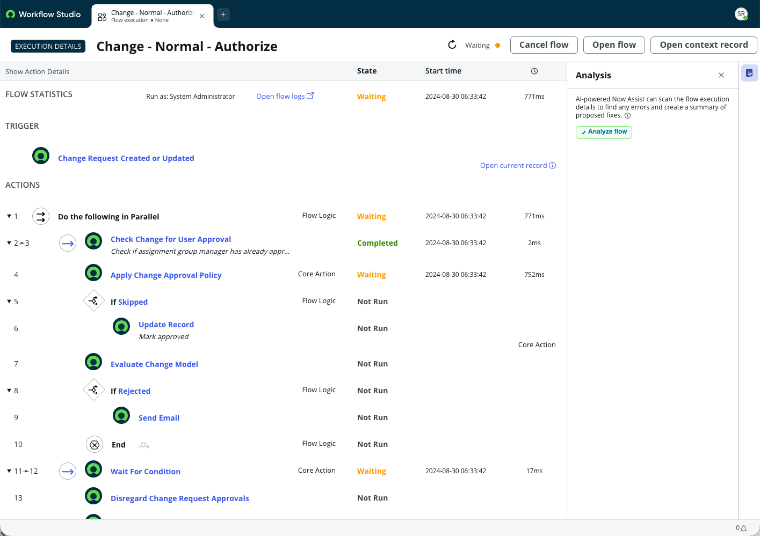Click the arrow icon on row 2➤3
760x536 pixels.
tap(68, 243)
